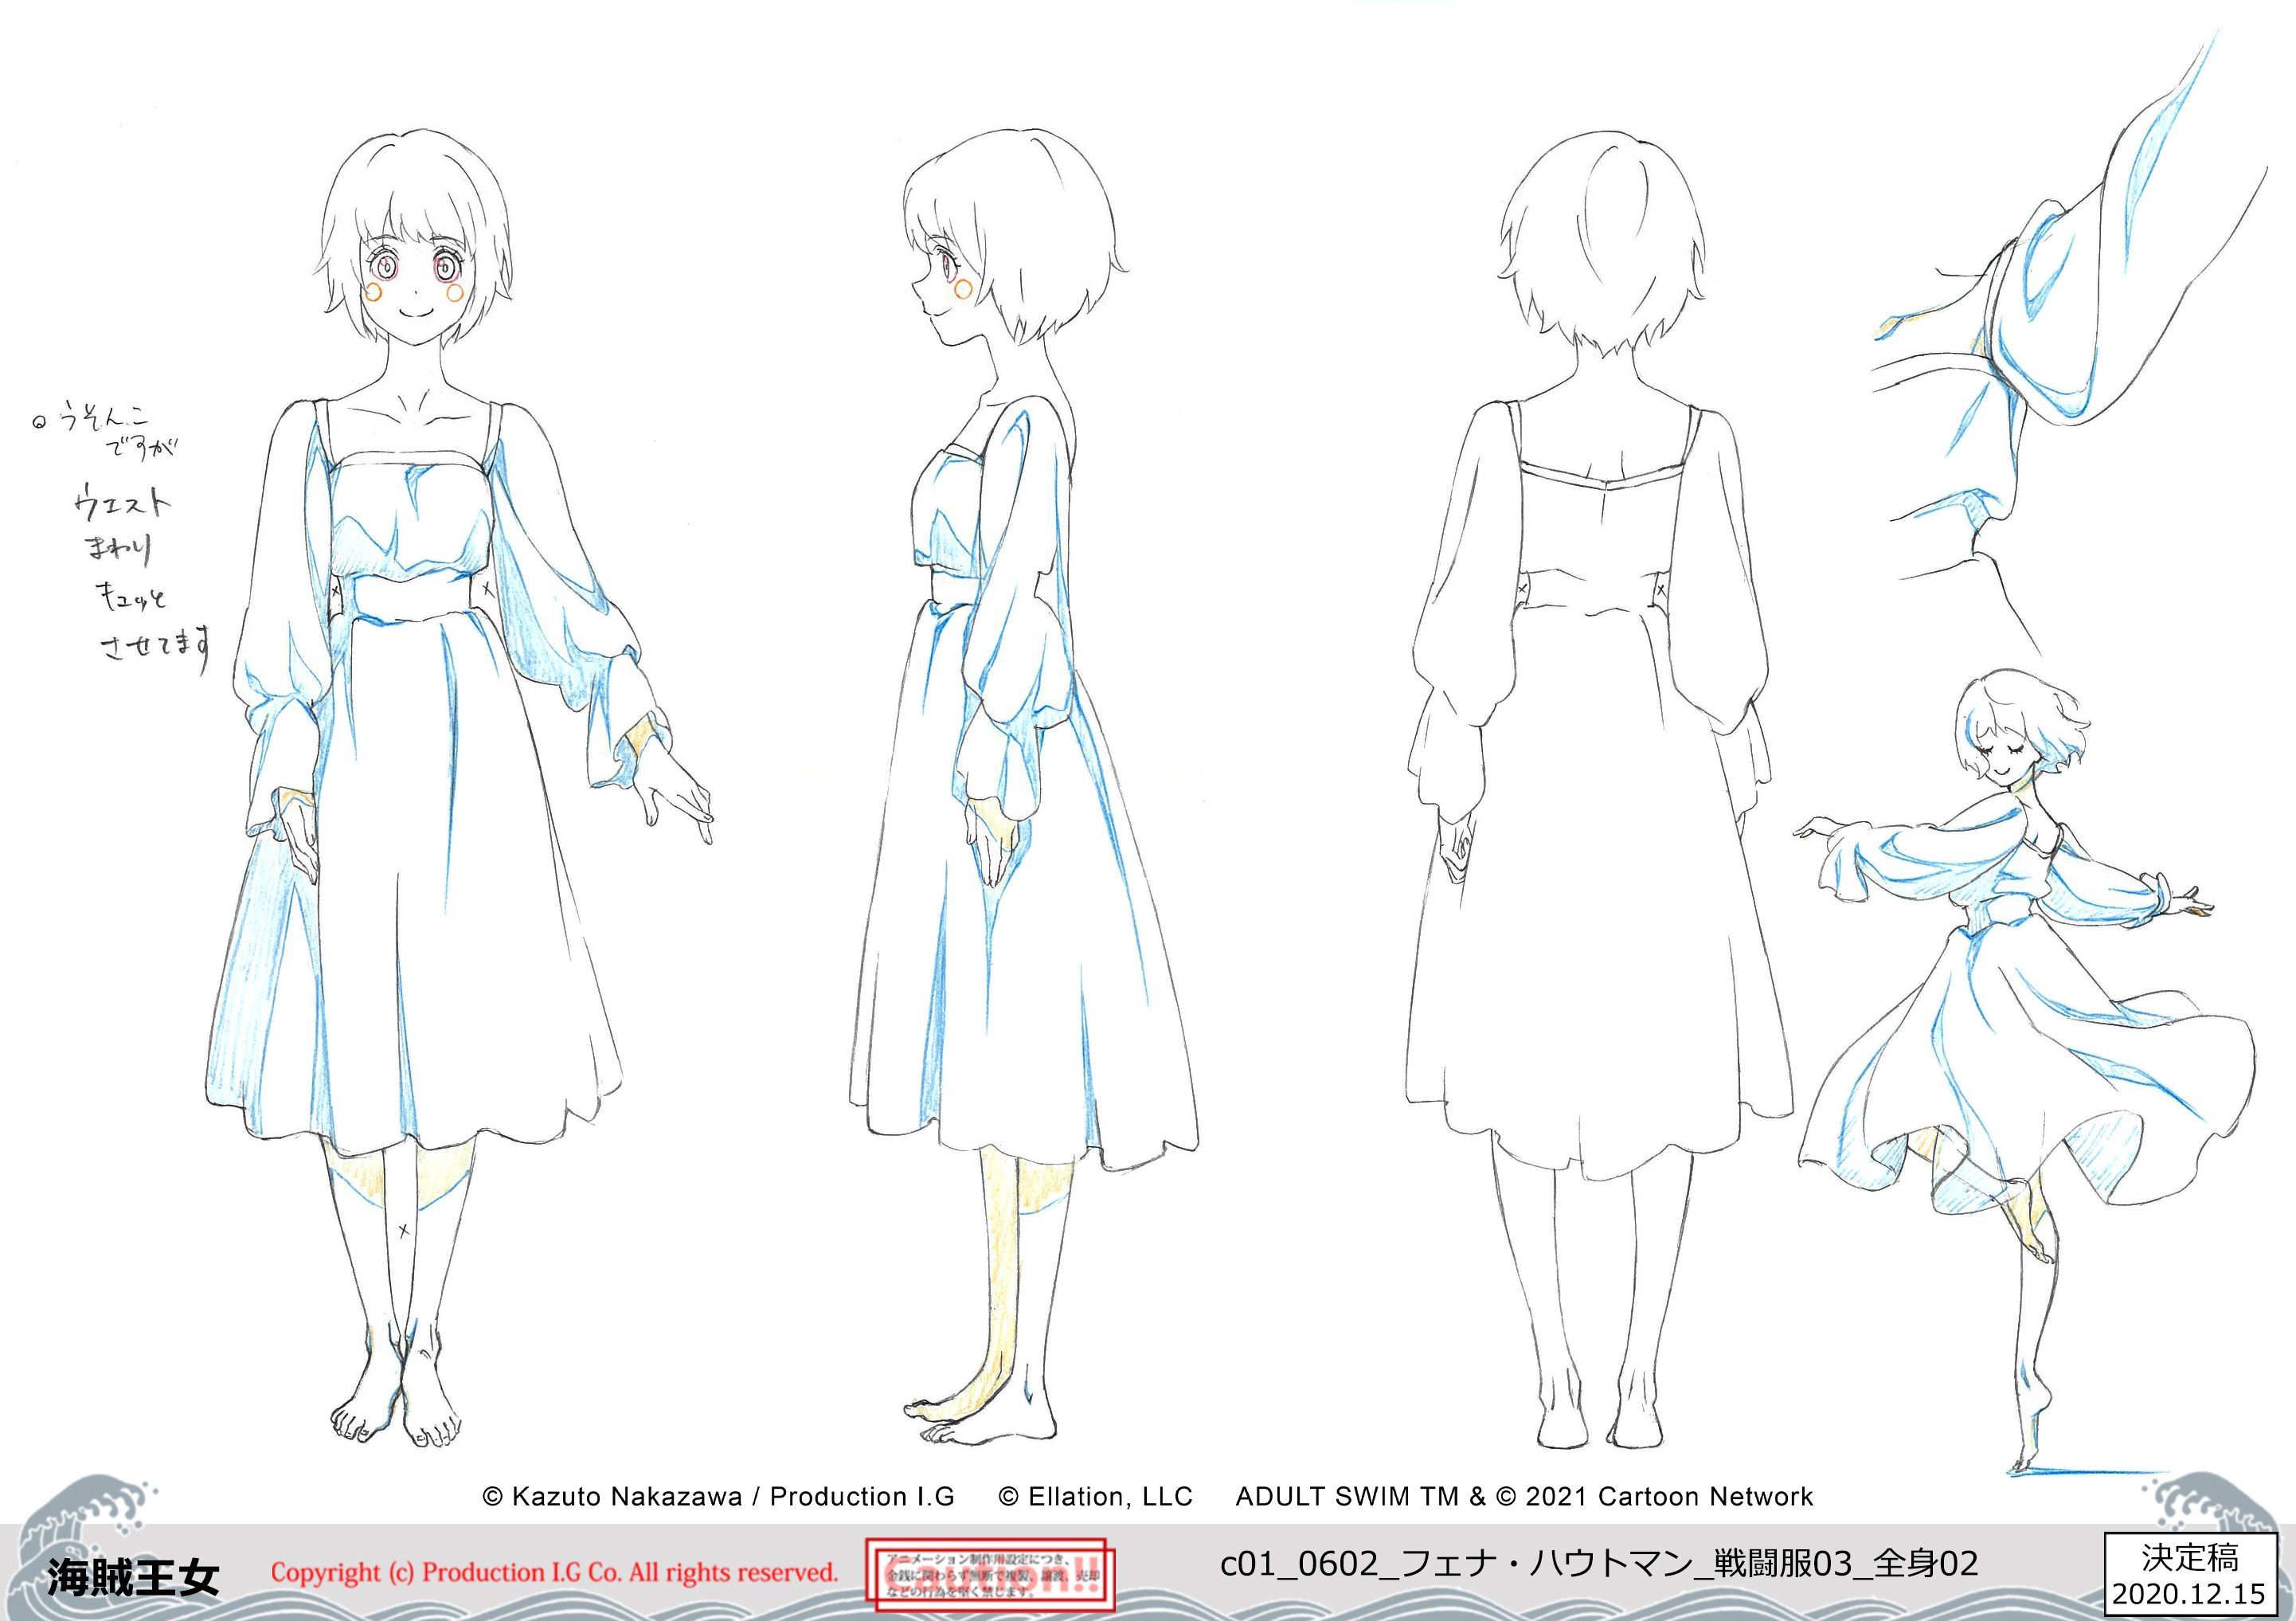The image size is (2296, 1621).
Task: Click the x mark on front view's shin
Action: [x=404, y=1230]
